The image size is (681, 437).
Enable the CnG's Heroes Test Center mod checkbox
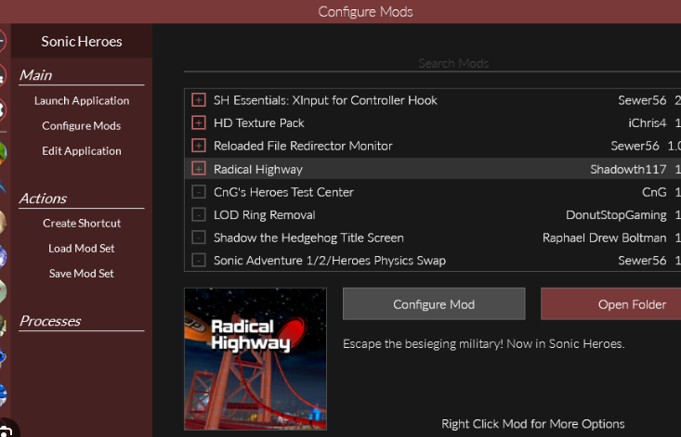tap(198, 192)
